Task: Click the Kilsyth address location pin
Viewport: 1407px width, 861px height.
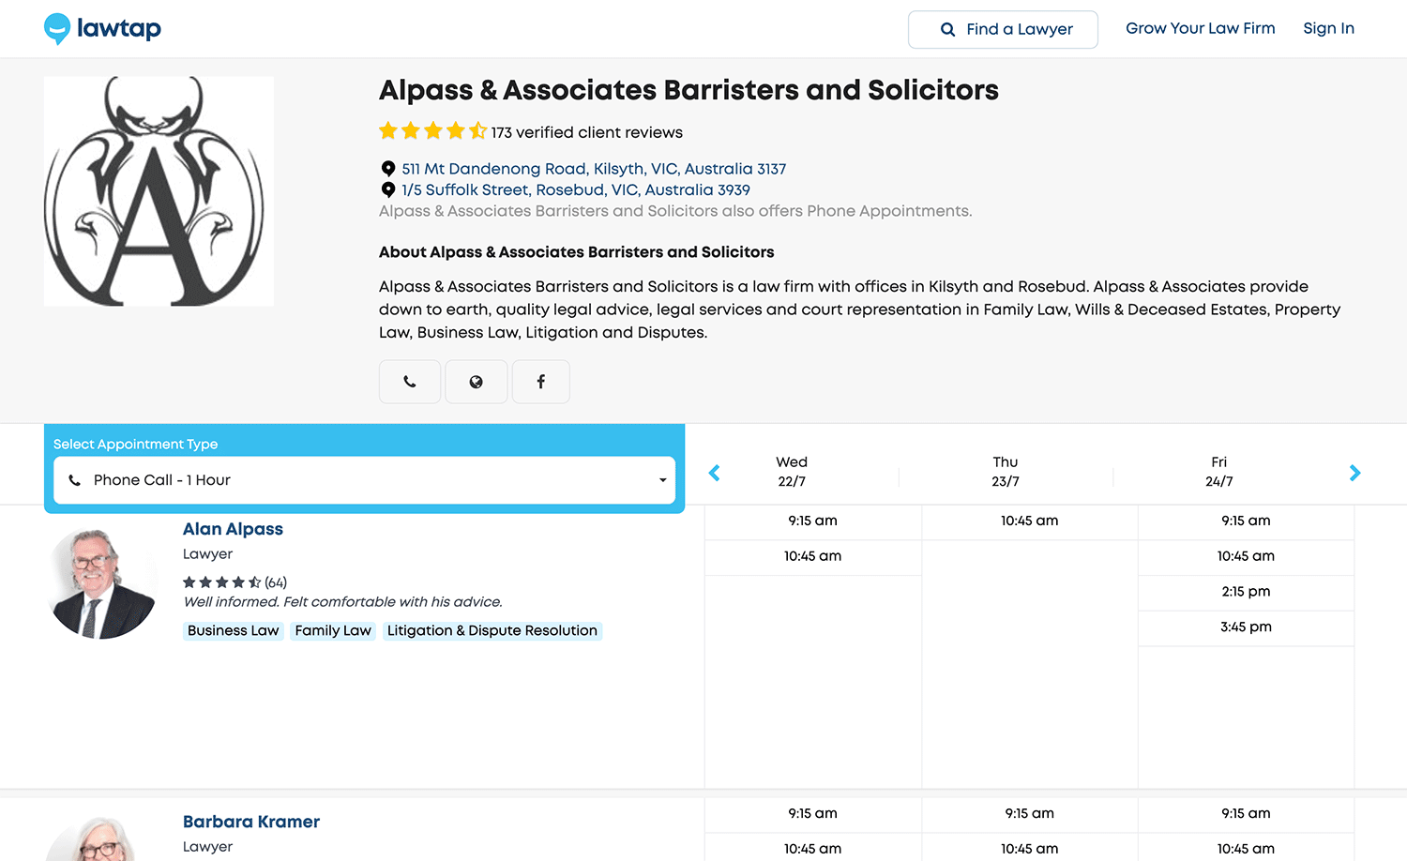Action: (388, 169)
